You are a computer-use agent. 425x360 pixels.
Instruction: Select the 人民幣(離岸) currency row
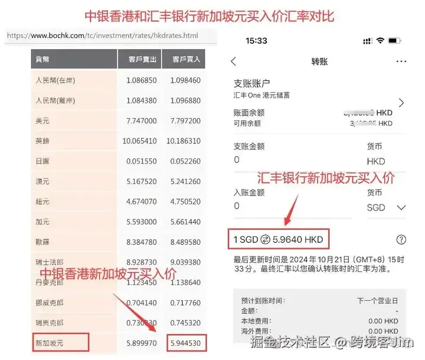[118, 100]
